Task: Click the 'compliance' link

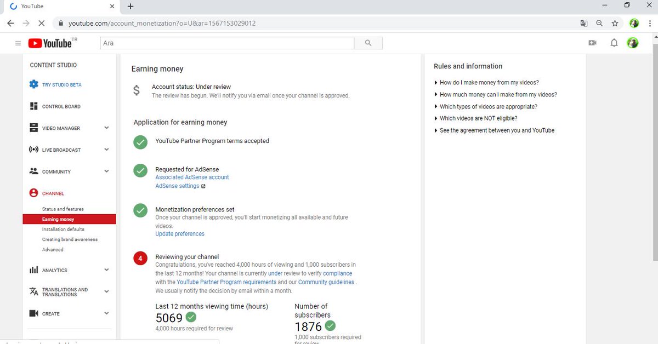Action: [x=337, y=273]
